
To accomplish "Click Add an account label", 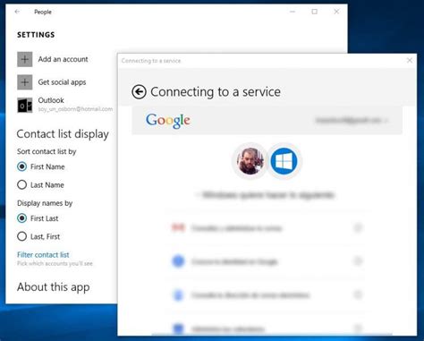I will [63, 59].
